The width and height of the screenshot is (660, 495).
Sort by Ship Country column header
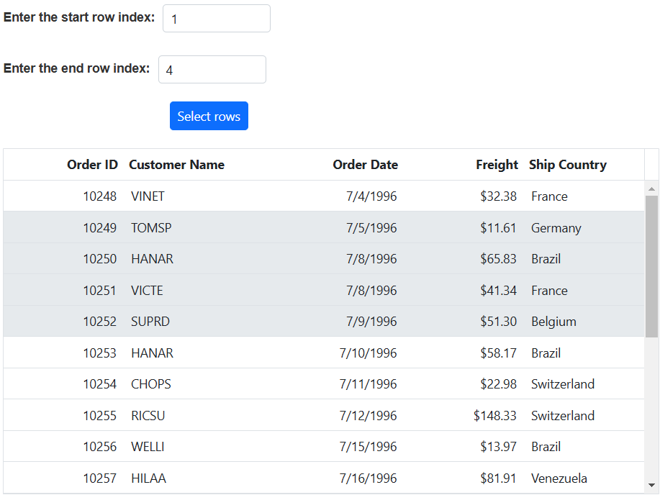tap(568, 165)
